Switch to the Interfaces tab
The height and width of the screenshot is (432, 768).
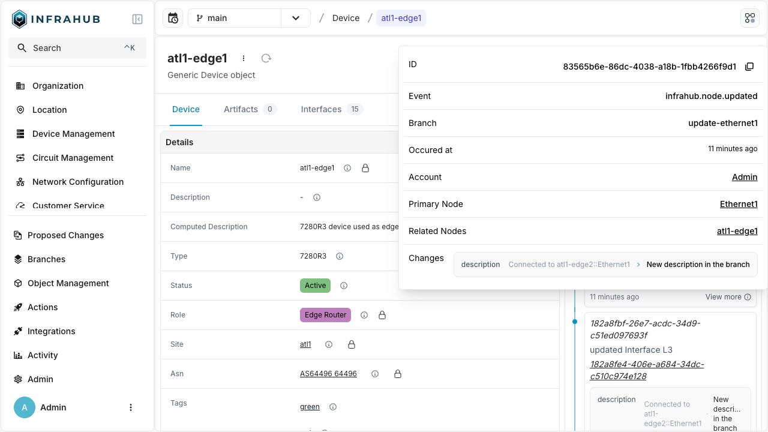(x=322, y=109)
